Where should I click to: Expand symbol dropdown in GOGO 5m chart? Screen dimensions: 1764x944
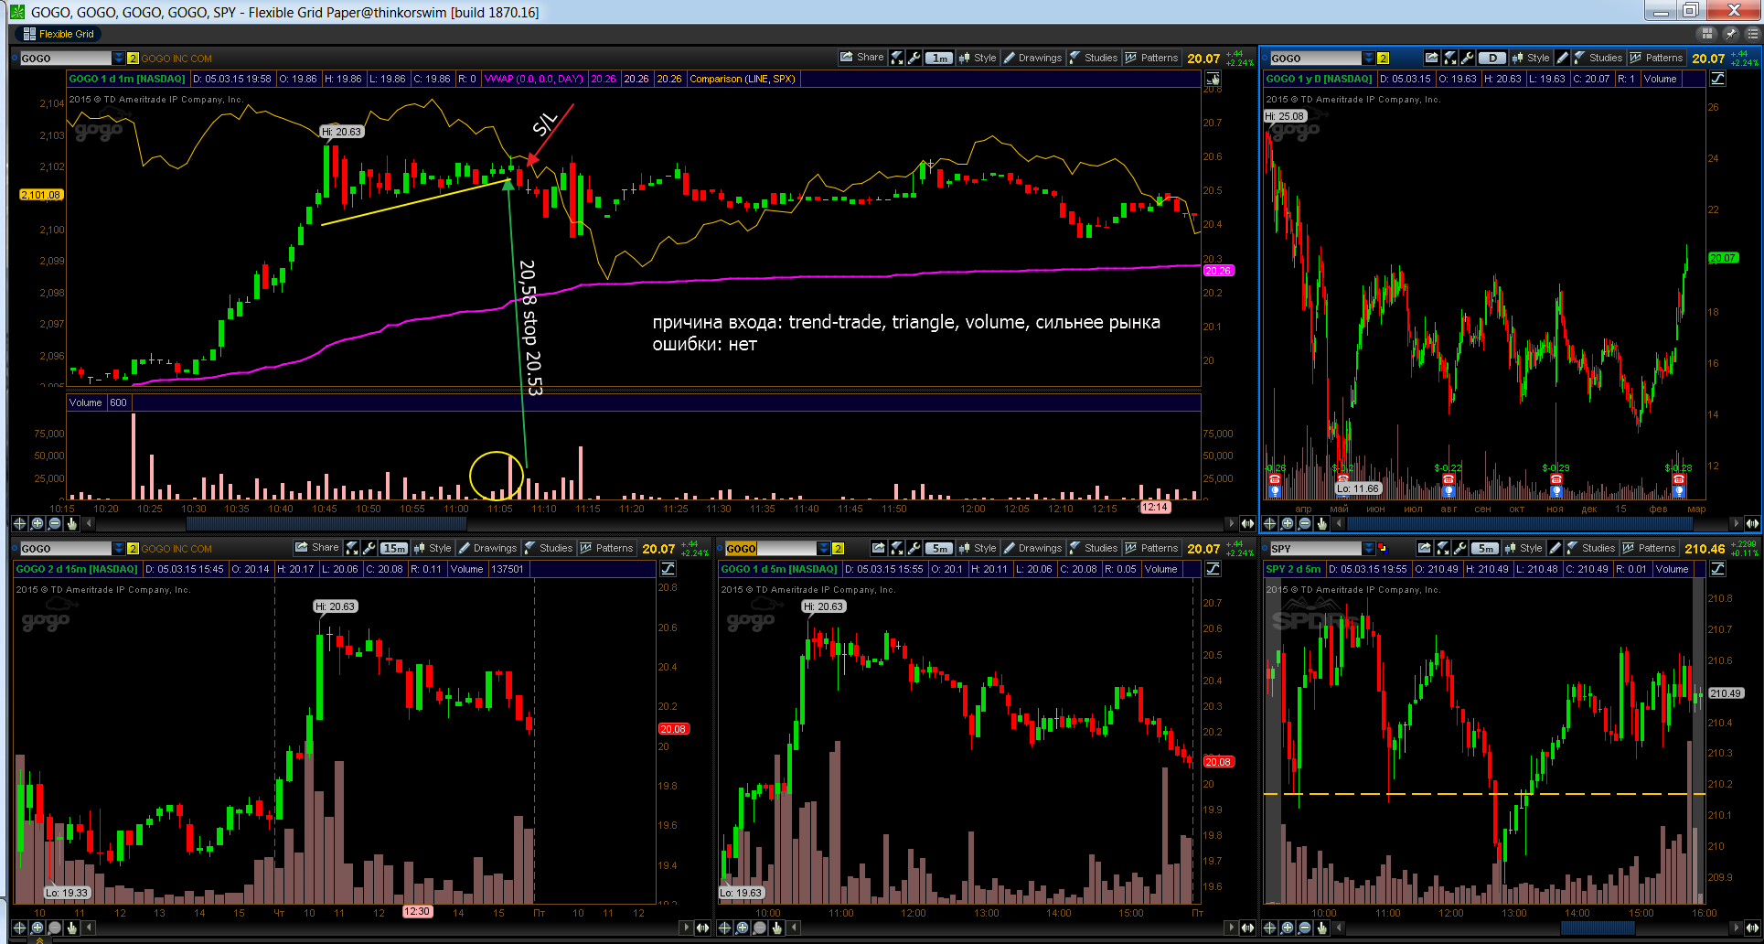point(824,549)
